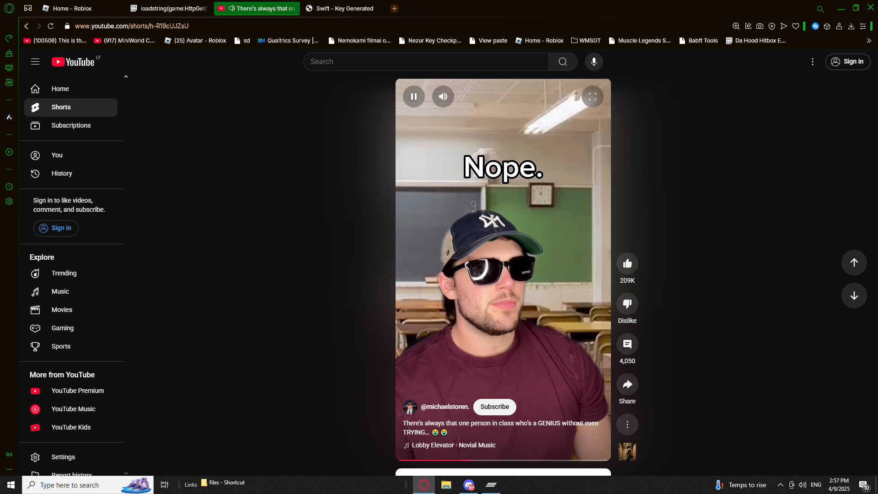Open a new browser tab

[x=394, y=8]
